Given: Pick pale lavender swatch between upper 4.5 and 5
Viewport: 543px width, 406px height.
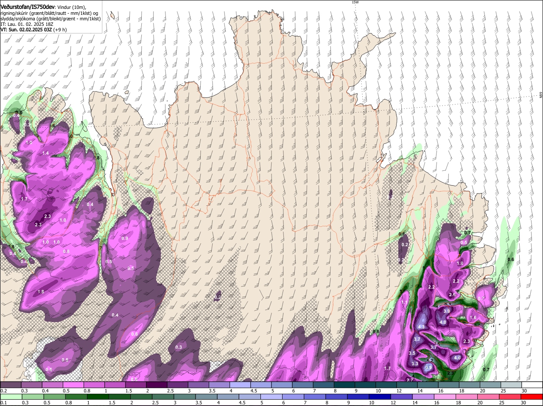Looking at the screenshot, I should coord(260,384).
